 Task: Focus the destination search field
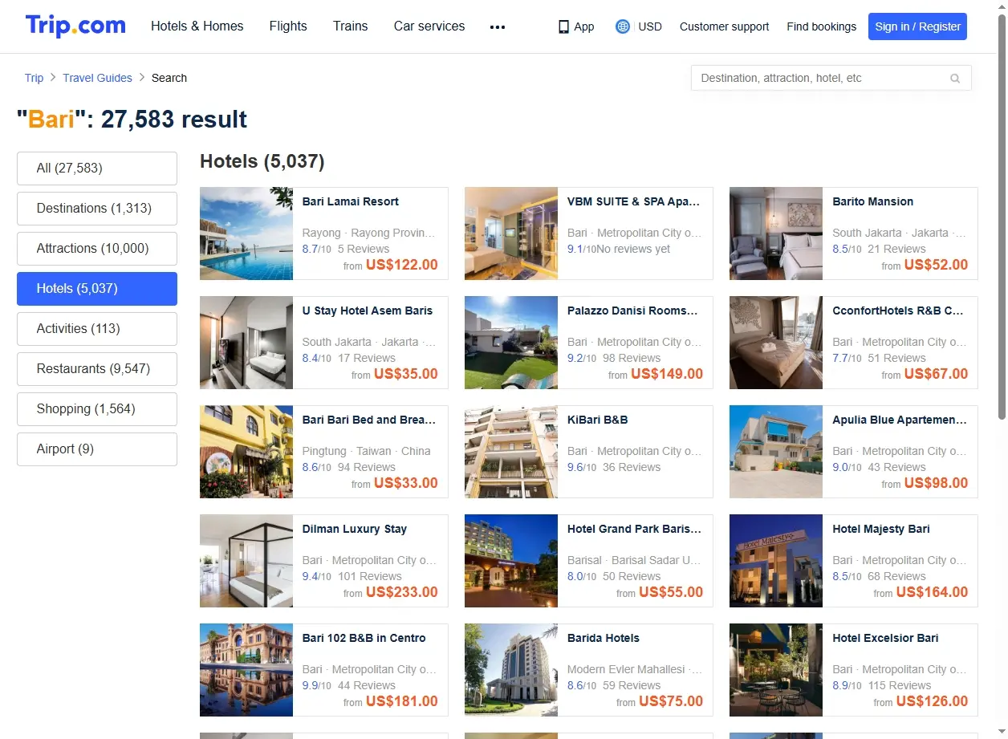coord(831,78)
